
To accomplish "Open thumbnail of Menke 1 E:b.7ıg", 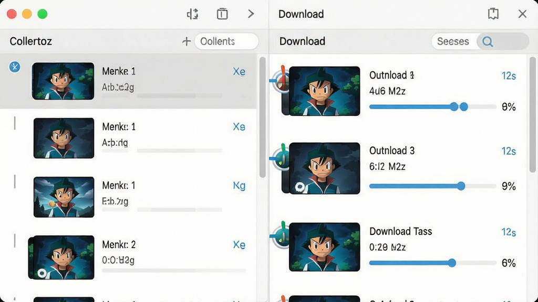I will (x=64, y=197).
